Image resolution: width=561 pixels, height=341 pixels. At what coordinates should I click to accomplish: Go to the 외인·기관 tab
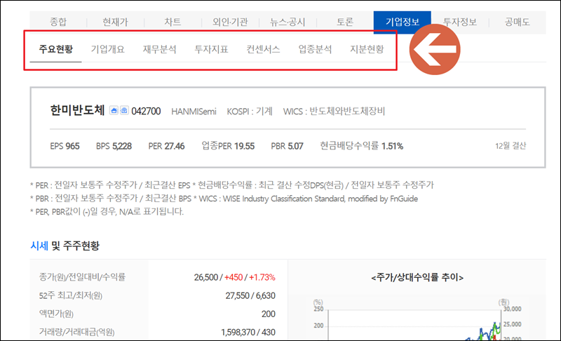[230, 22]
